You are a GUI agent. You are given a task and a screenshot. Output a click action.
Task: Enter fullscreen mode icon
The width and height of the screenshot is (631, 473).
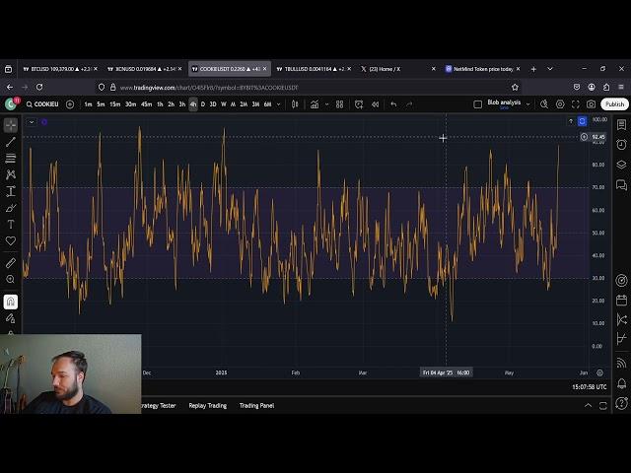576,104
